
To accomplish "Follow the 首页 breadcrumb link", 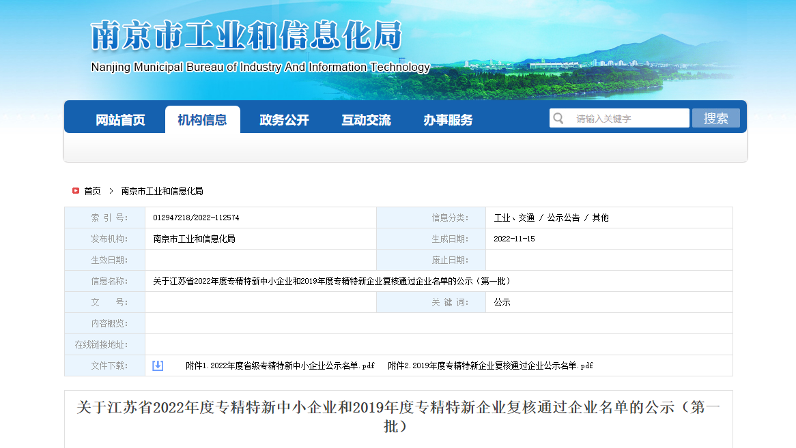I will [92, 191].
